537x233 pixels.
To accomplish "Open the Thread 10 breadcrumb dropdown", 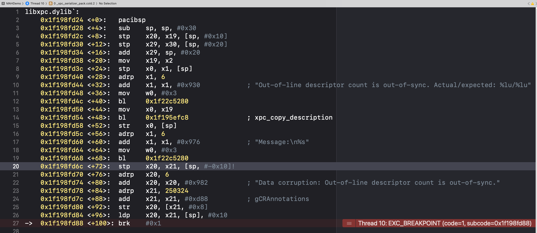I will click(x=37, y=3).
